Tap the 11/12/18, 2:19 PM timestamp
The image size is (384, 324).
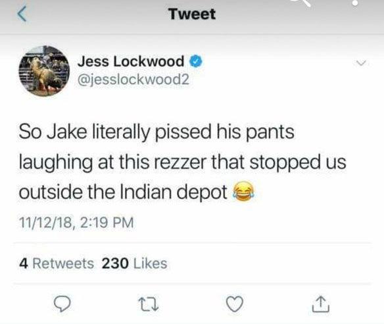point(76,223)
